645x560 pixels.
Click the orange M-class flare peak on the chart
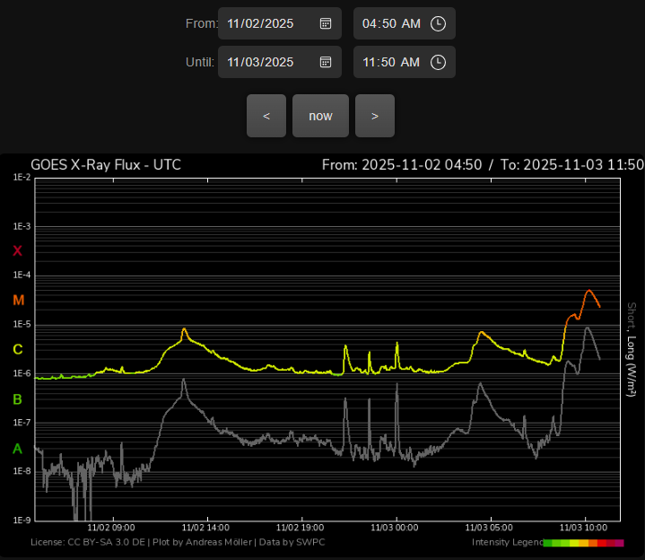coord(588,291)
